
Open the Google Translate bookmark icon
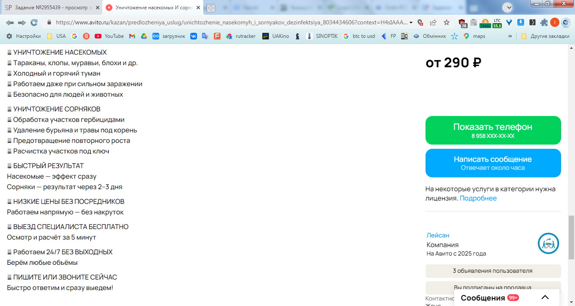point(205,36)
